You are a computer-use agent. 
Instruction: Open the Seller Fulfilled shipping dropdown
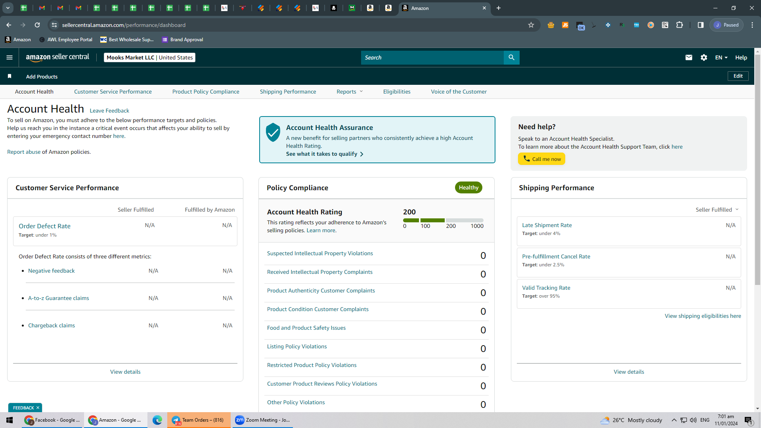[717, 210]
